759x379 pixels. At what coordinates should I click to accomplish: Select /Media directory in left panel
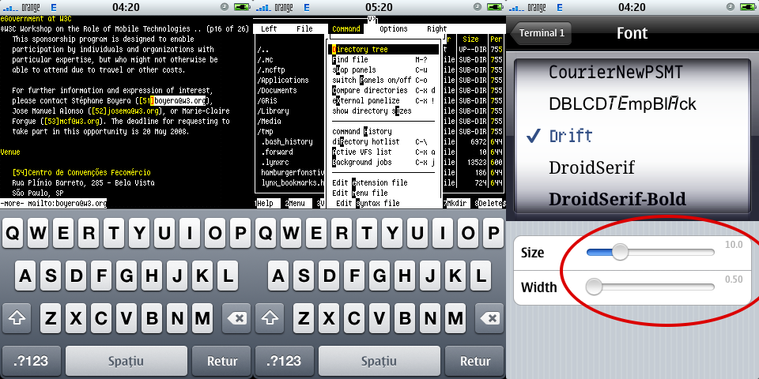point(270,122)
